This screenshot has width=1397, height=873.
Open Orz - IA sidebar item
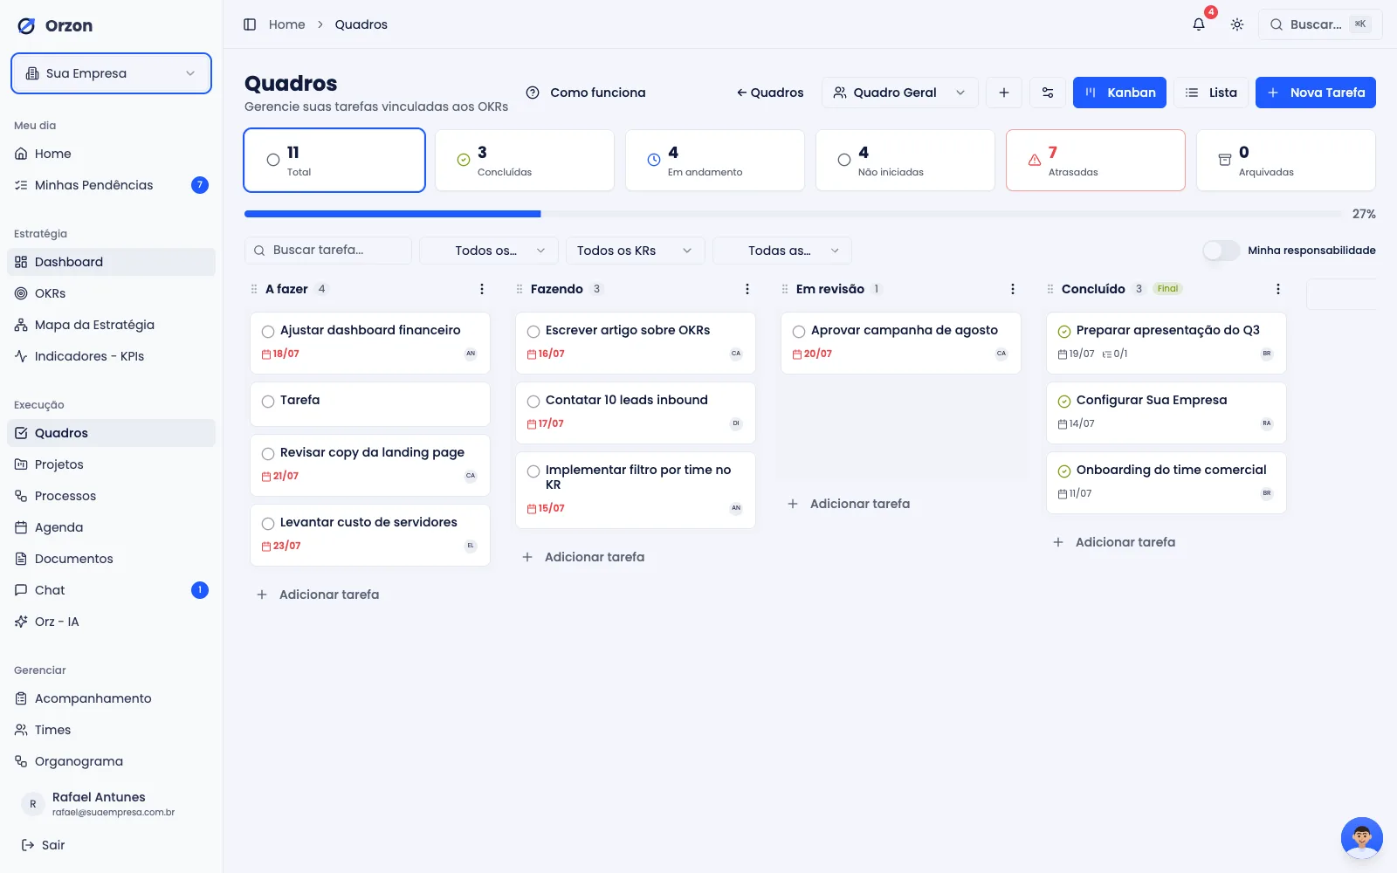[111, 622]
